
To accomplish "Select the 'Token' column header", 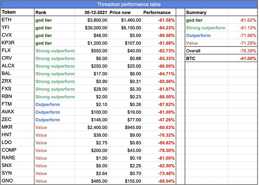I will coord(17,12).
